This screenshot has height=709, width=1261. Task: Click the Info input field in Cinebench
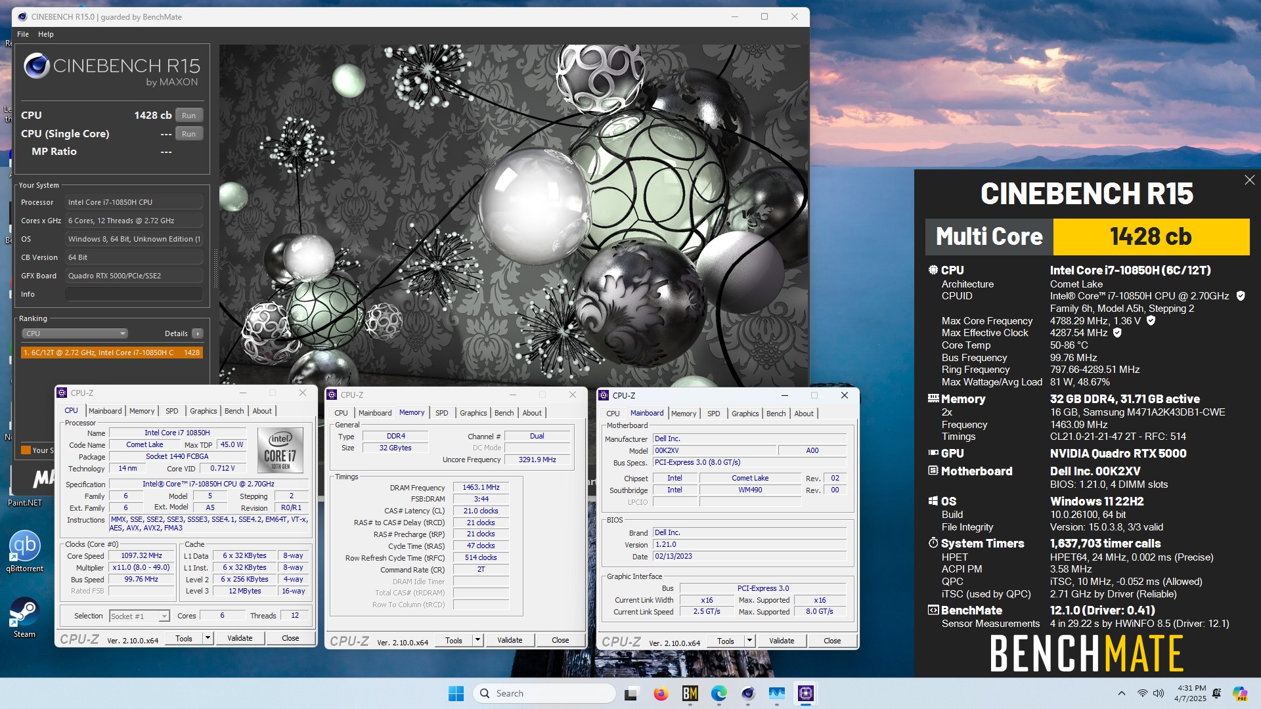[134, 294]
